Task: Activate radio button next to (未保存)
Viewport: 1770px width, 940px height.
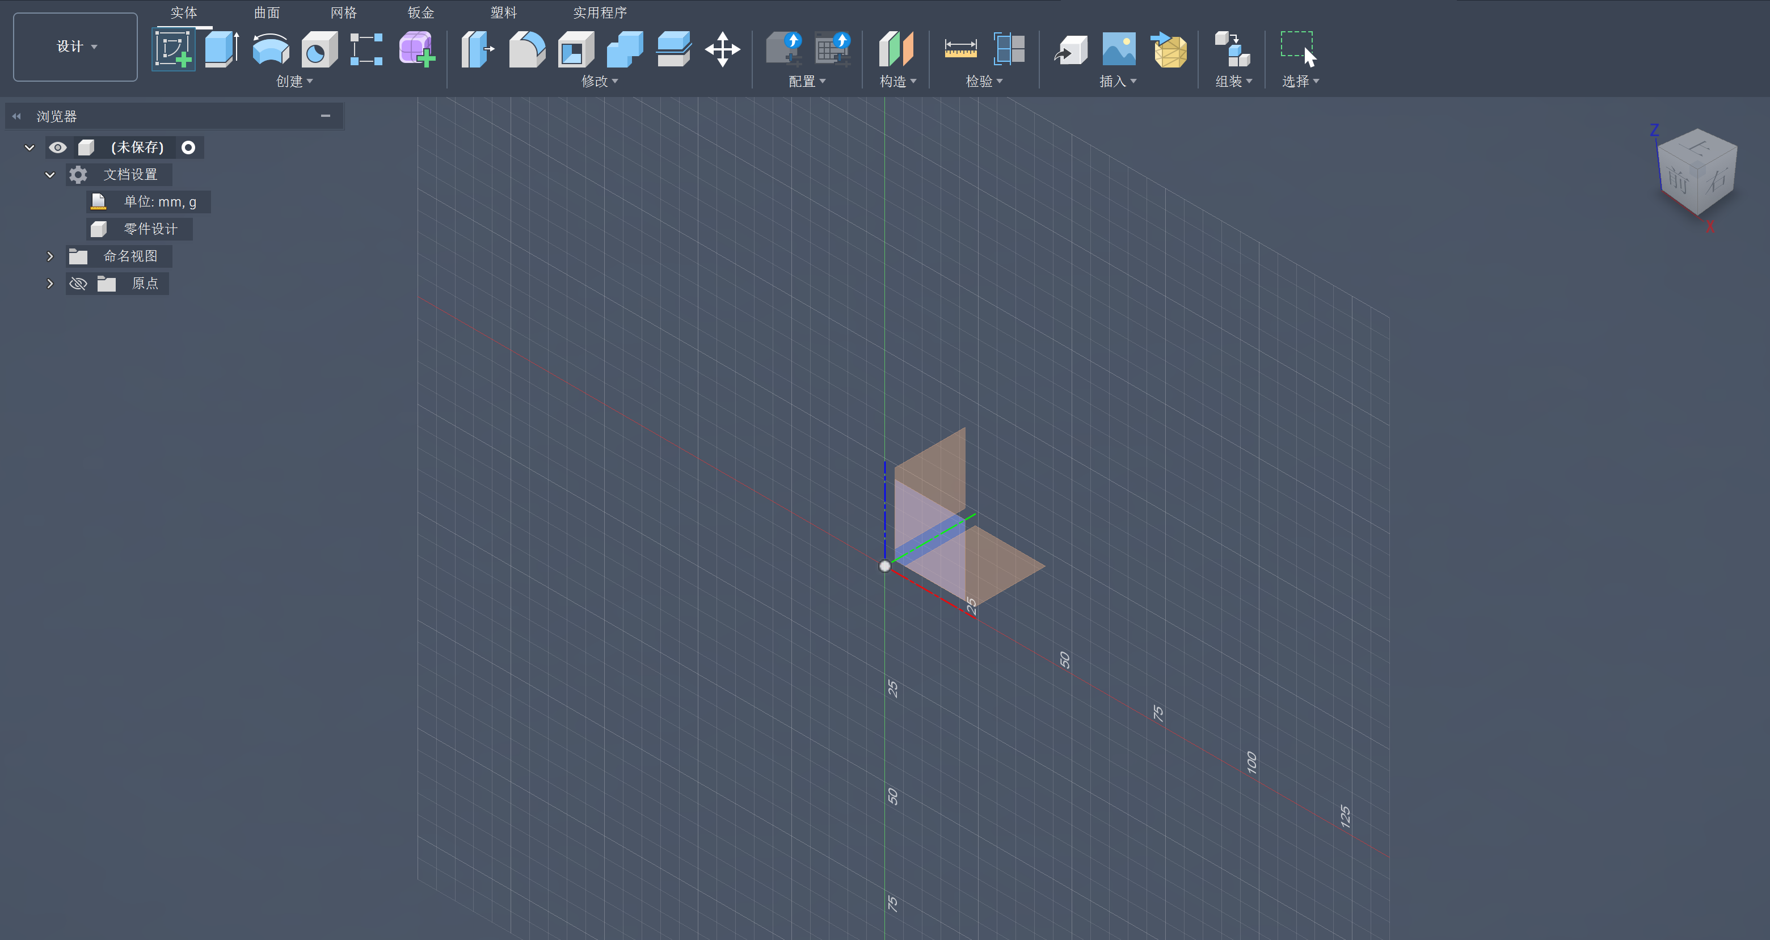Action: [x=188, y=147]
